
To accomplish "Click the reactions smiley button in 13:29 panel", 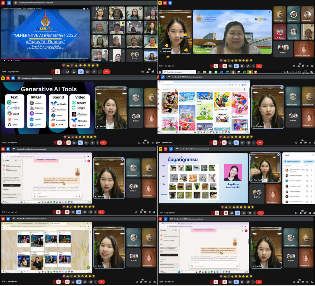I will click(80, 72).
